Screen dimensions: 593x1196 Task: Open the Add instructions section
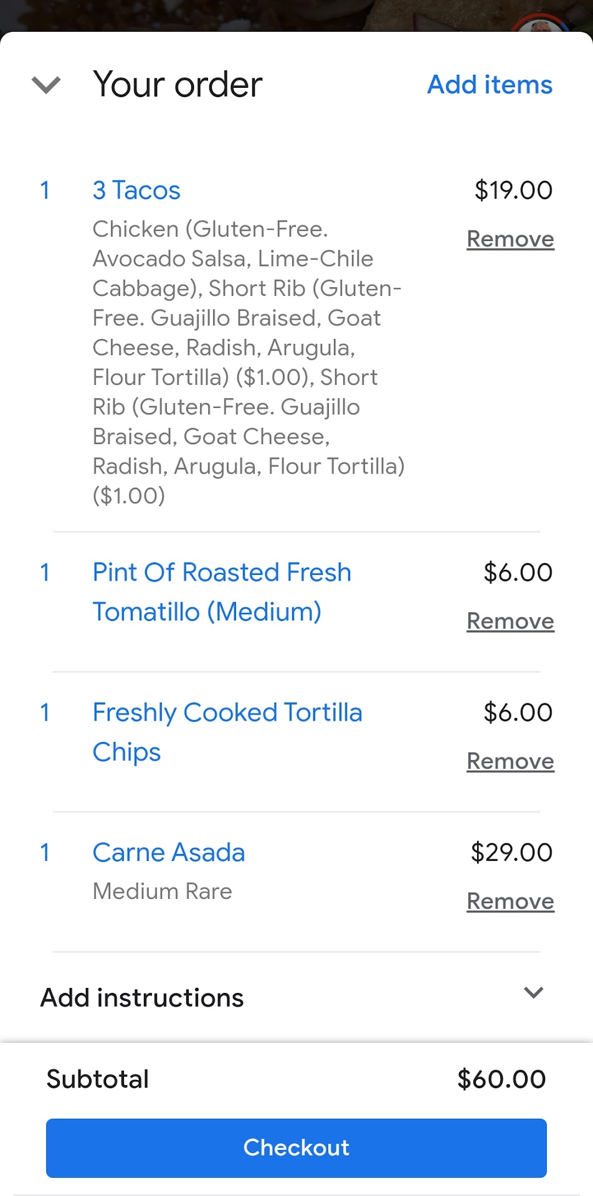[142, 998]
